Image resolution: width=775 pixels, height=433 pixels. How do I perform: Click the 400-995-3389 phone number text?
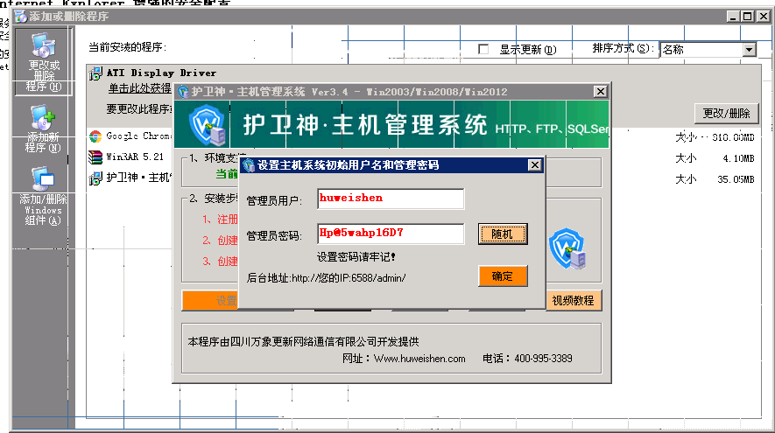tap(543, 359)
